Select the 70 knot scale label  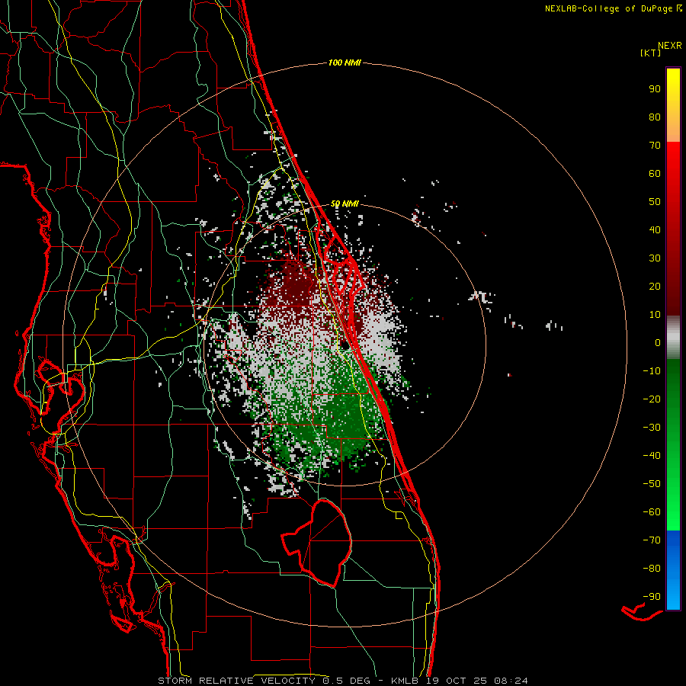point(655,146)
